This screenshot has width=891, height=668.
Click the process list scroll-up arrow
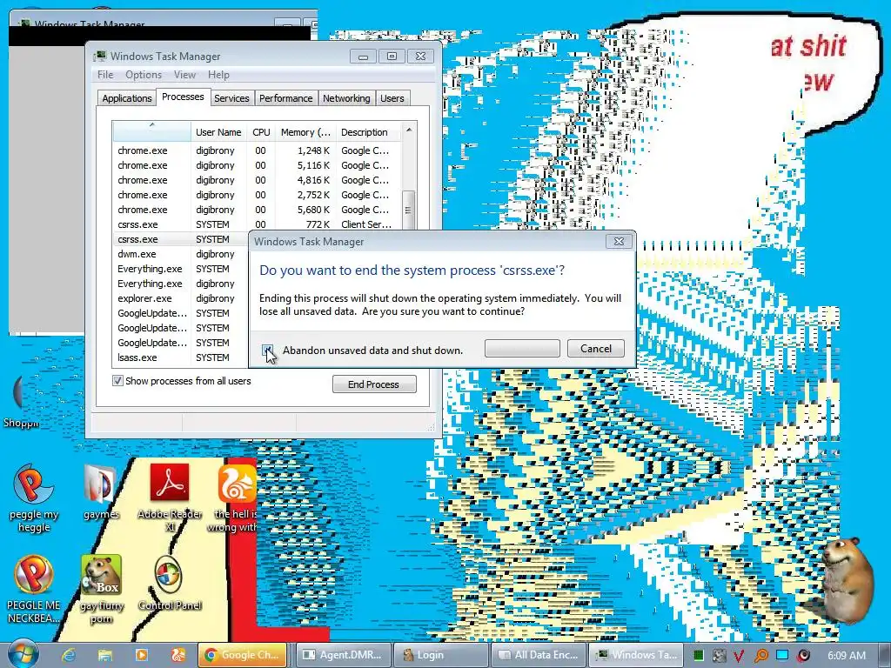409,130
